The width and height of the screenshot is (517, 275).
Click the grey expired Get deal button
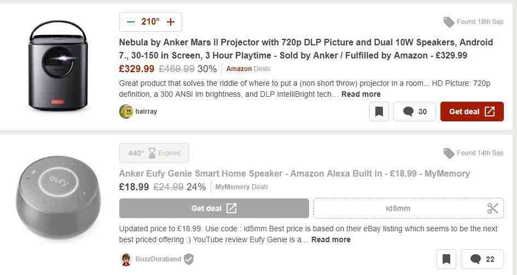[x=214, y=208]
